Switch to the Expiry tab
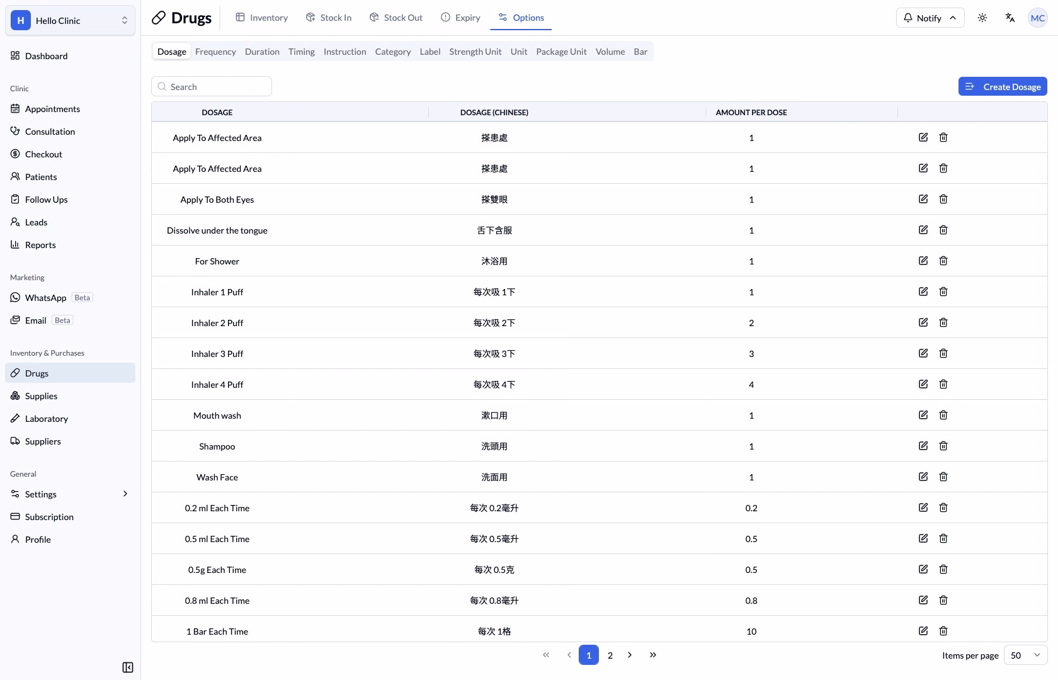The height and width of the screenshot is (680, 1058). click(460, 18)
